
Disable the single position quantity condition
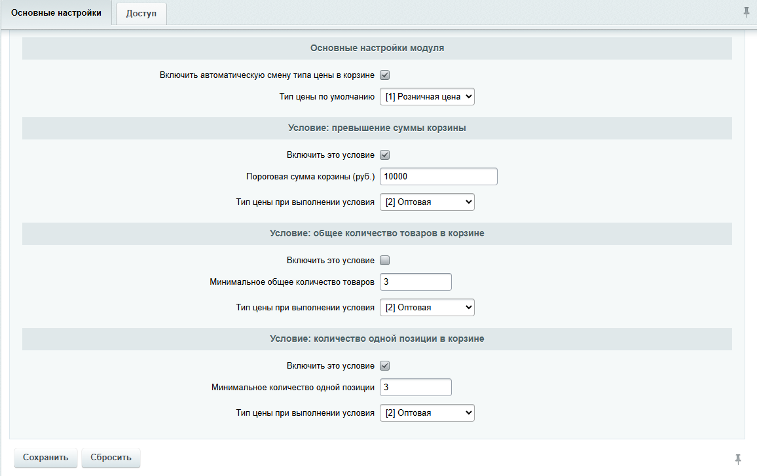(384, 365)
